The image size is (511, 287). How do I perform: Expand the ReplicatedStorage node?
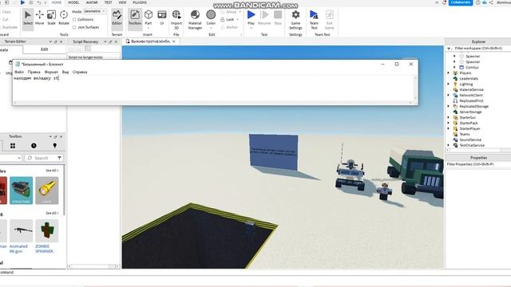tap(449, 106)
